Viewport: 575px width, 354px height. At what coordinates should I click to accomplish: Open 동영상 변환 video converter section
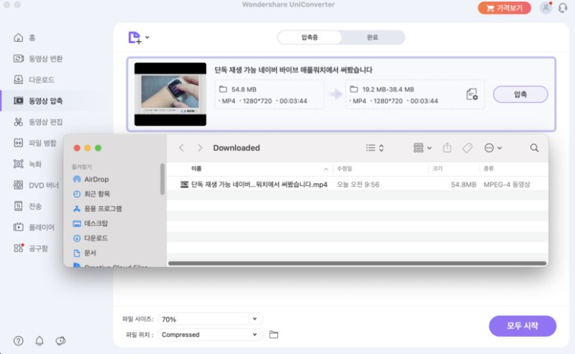click(38, 59)
